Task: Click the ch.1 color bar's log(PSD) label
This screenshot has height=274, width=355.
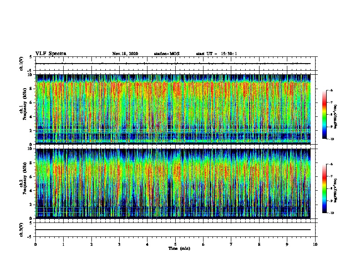Action: 336,116
